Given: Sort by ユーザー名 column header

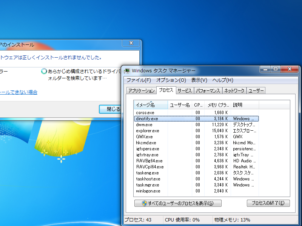Looking at the screenshot, I should tap(180, 105).
